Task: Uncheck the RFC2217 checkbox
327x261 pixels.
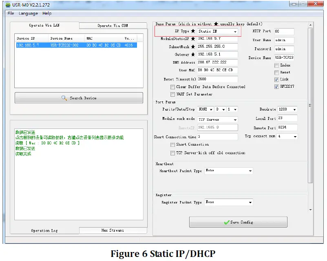Action: coord(276,86)
